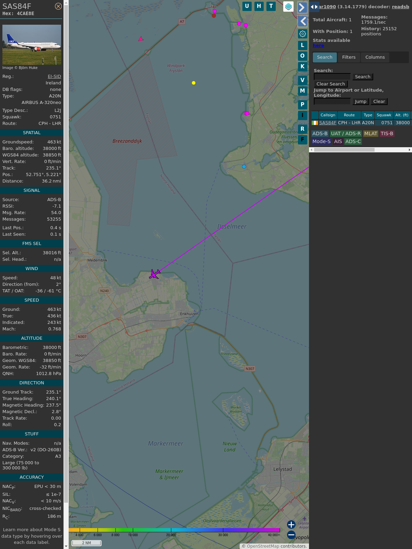Toggle the L labels button
The image size is (412, 549).
[302, 45]
